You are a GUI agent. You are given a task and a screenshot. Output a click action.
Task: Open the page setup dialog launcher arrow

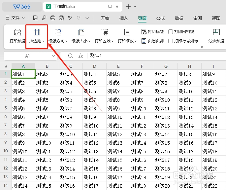tap(202, 47)
